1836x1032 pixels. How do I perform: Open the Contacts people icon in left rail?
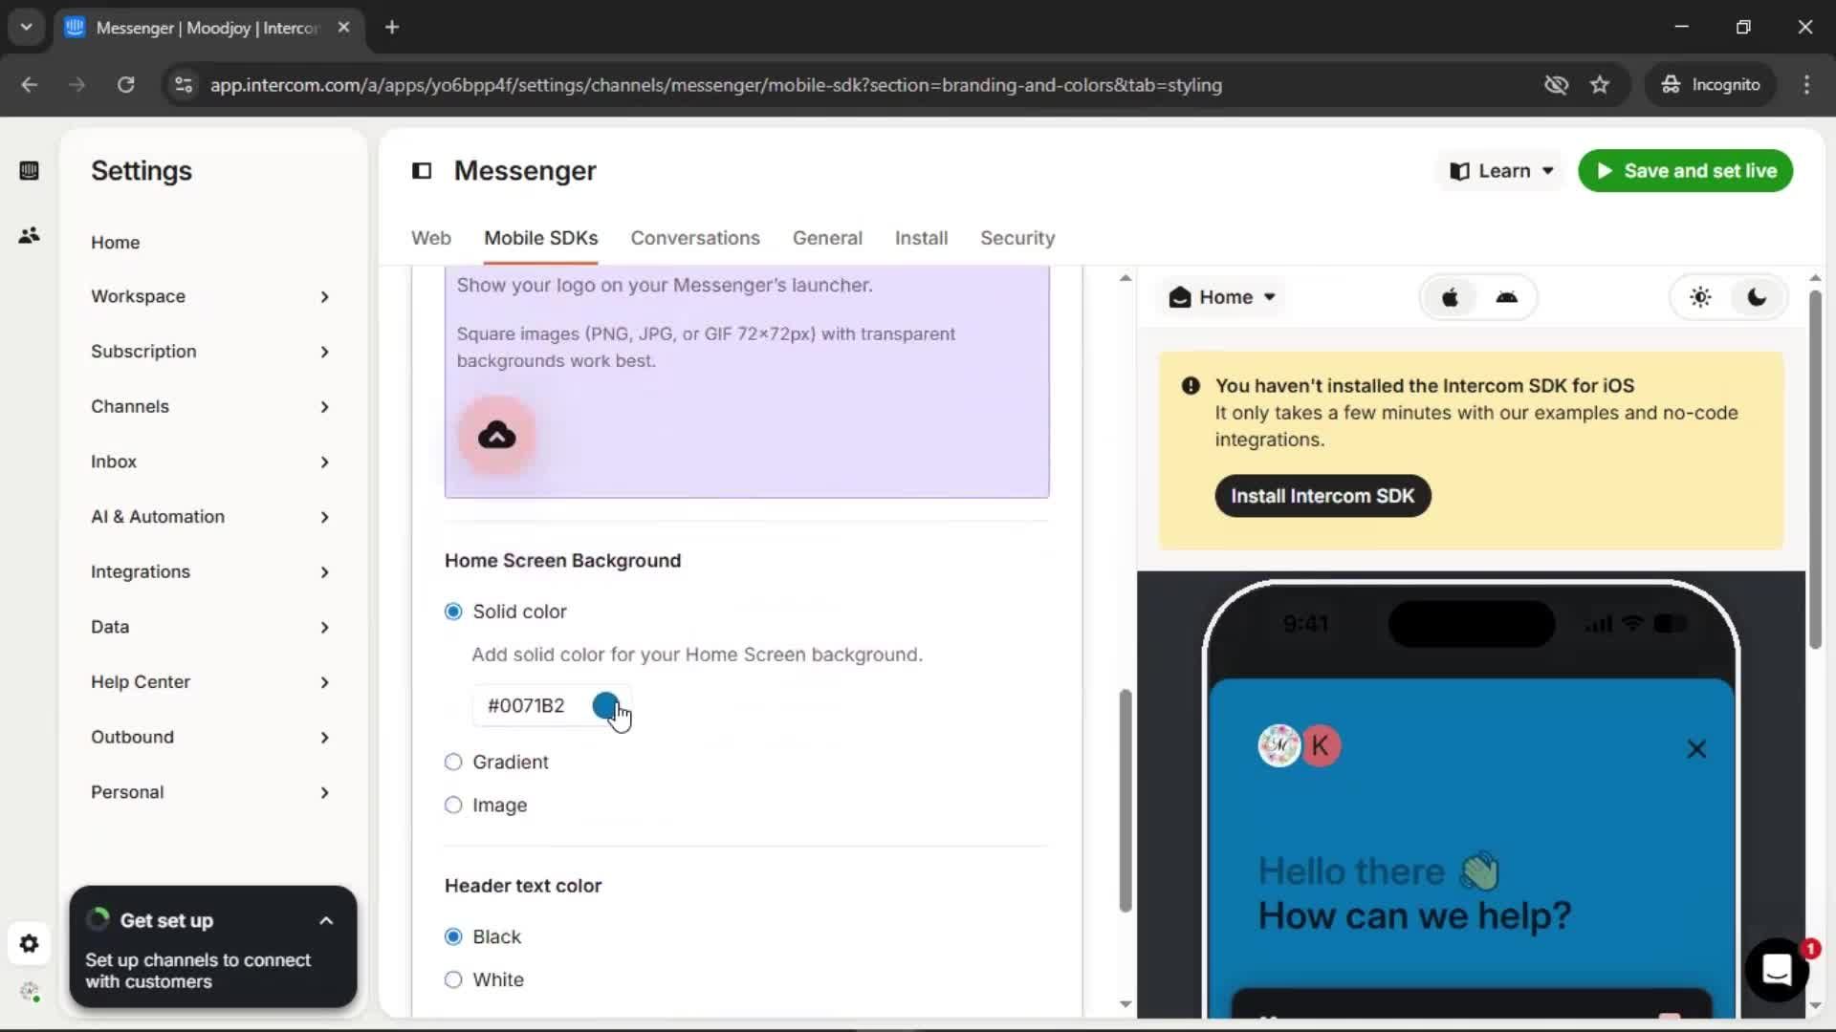coord(29,235)
